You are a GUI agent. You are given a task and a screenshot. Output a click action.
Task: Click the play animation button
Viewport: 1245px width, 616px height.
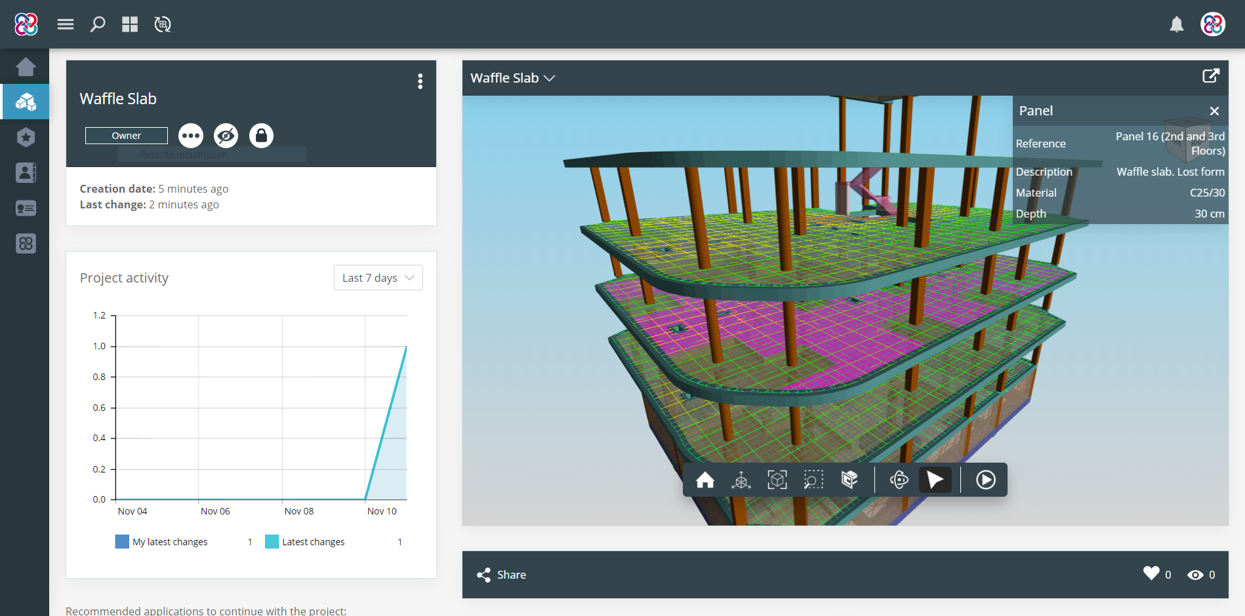985,480
